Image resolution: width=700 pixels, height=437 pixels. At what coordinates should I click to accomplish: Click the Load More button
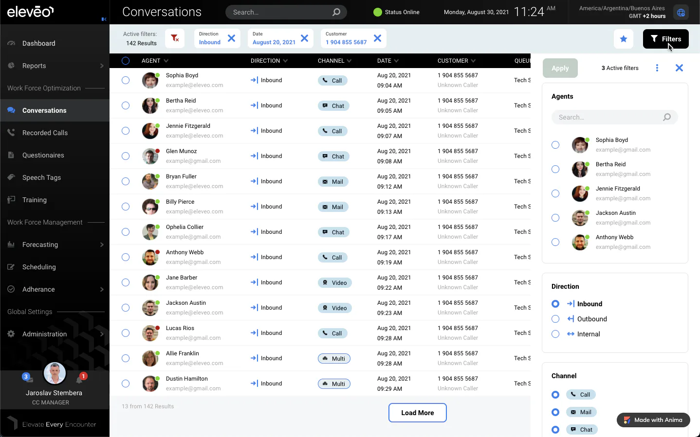418,413
